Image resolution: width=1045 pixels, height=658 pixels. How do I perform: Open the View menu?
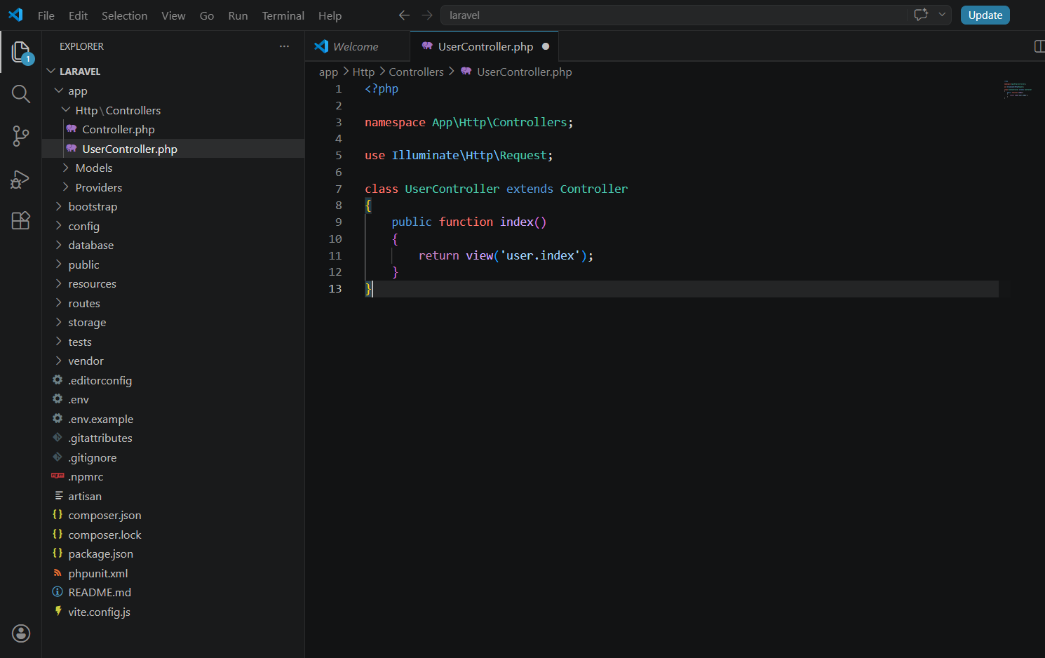tap(173, 15)
